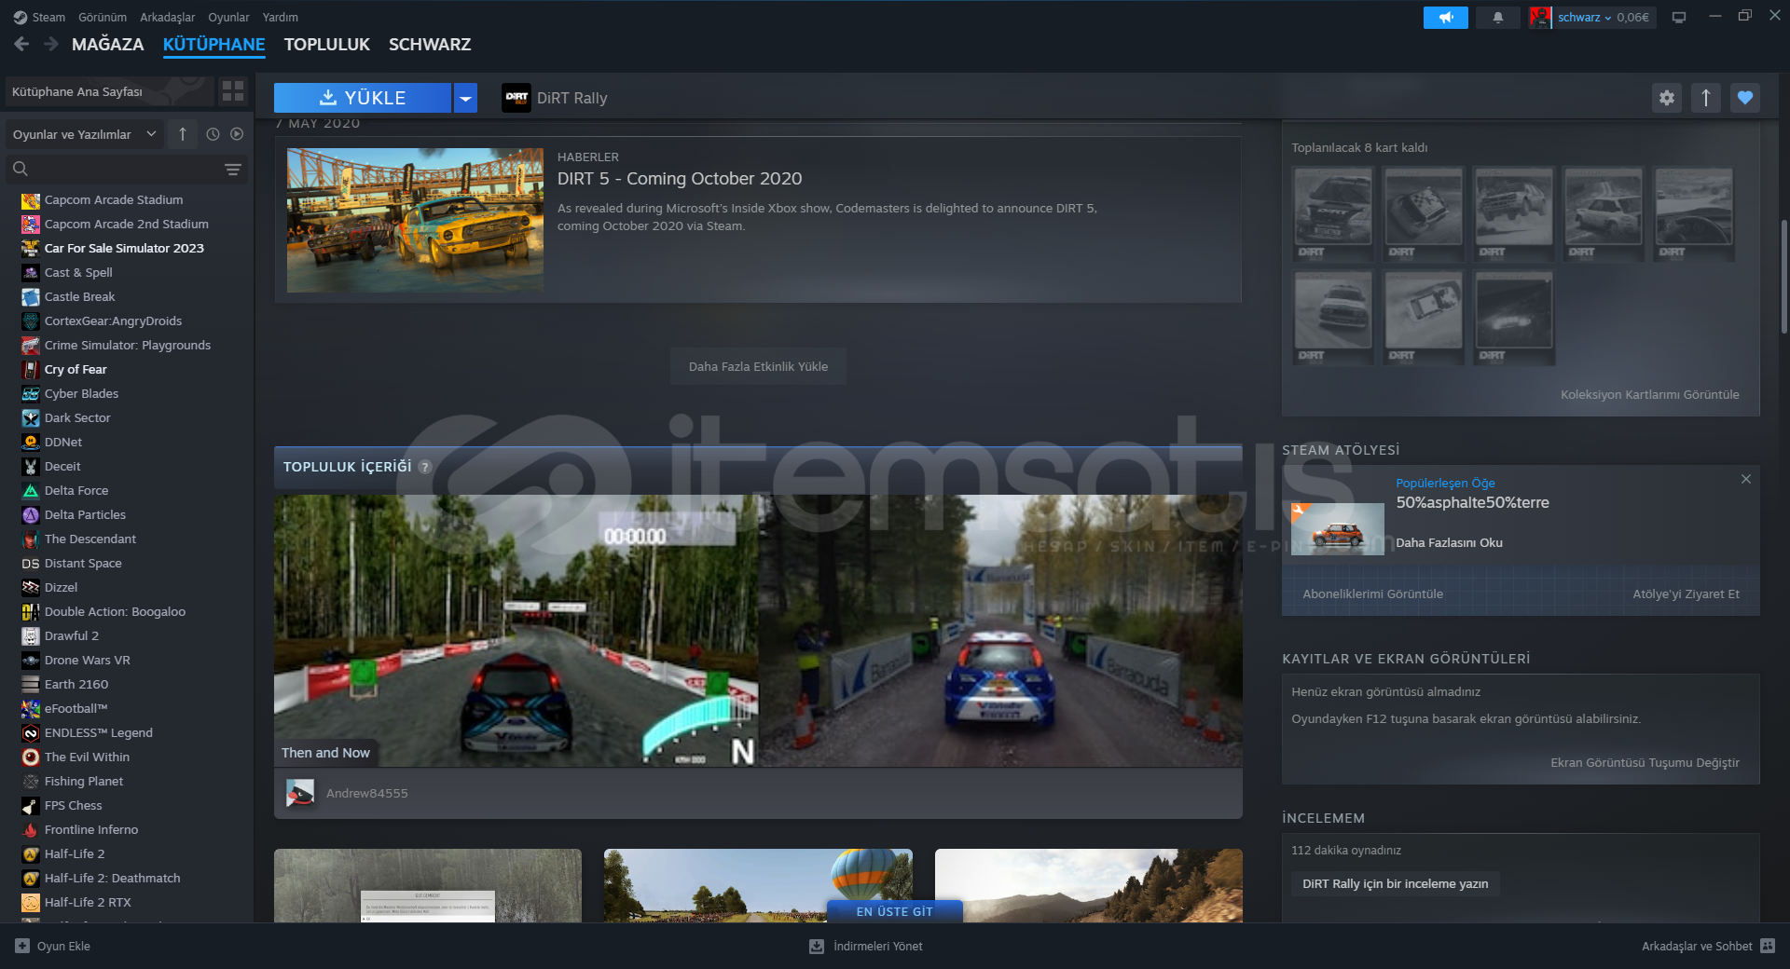Close the popular workshop item card
1790x969 pixels.
point(1746,479)
